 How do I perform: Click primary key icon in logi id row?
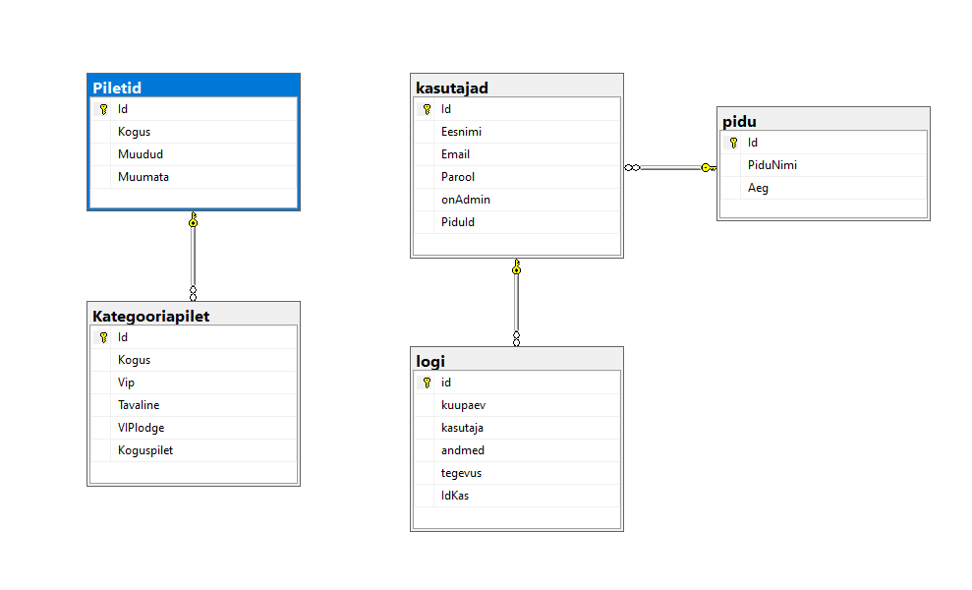click(x=428, y=383)
